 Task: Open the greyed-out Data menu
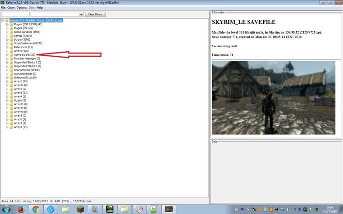[32, 8]
